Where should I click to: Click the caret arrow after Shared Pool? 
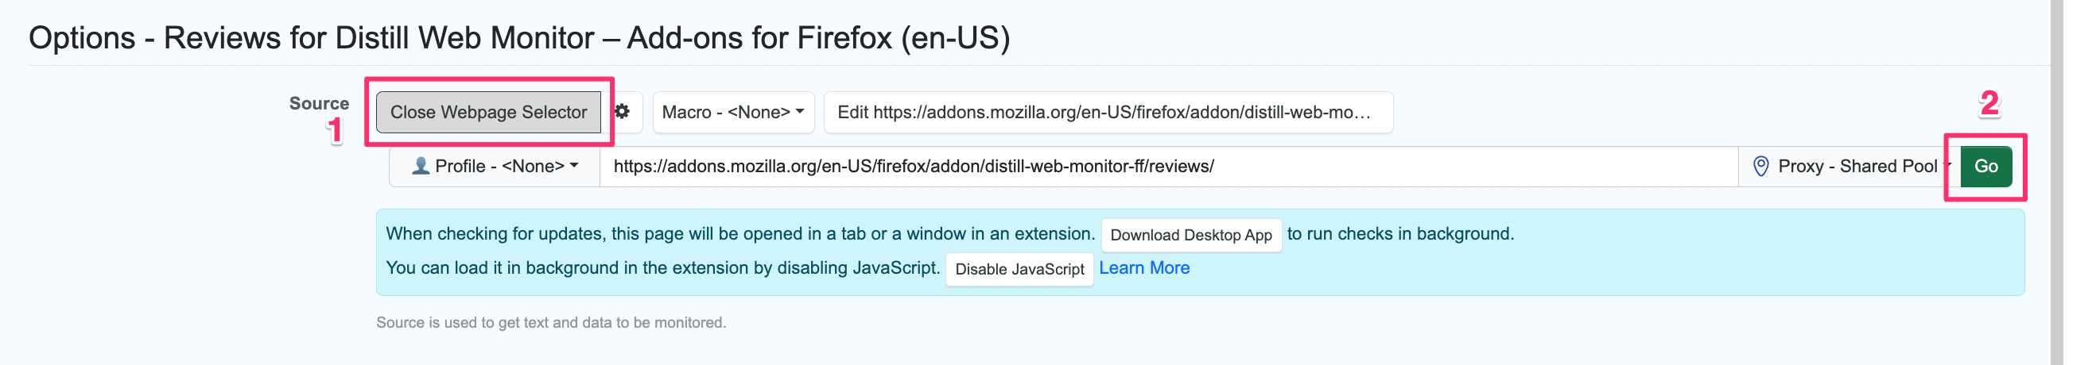(x=1947, y=166)
